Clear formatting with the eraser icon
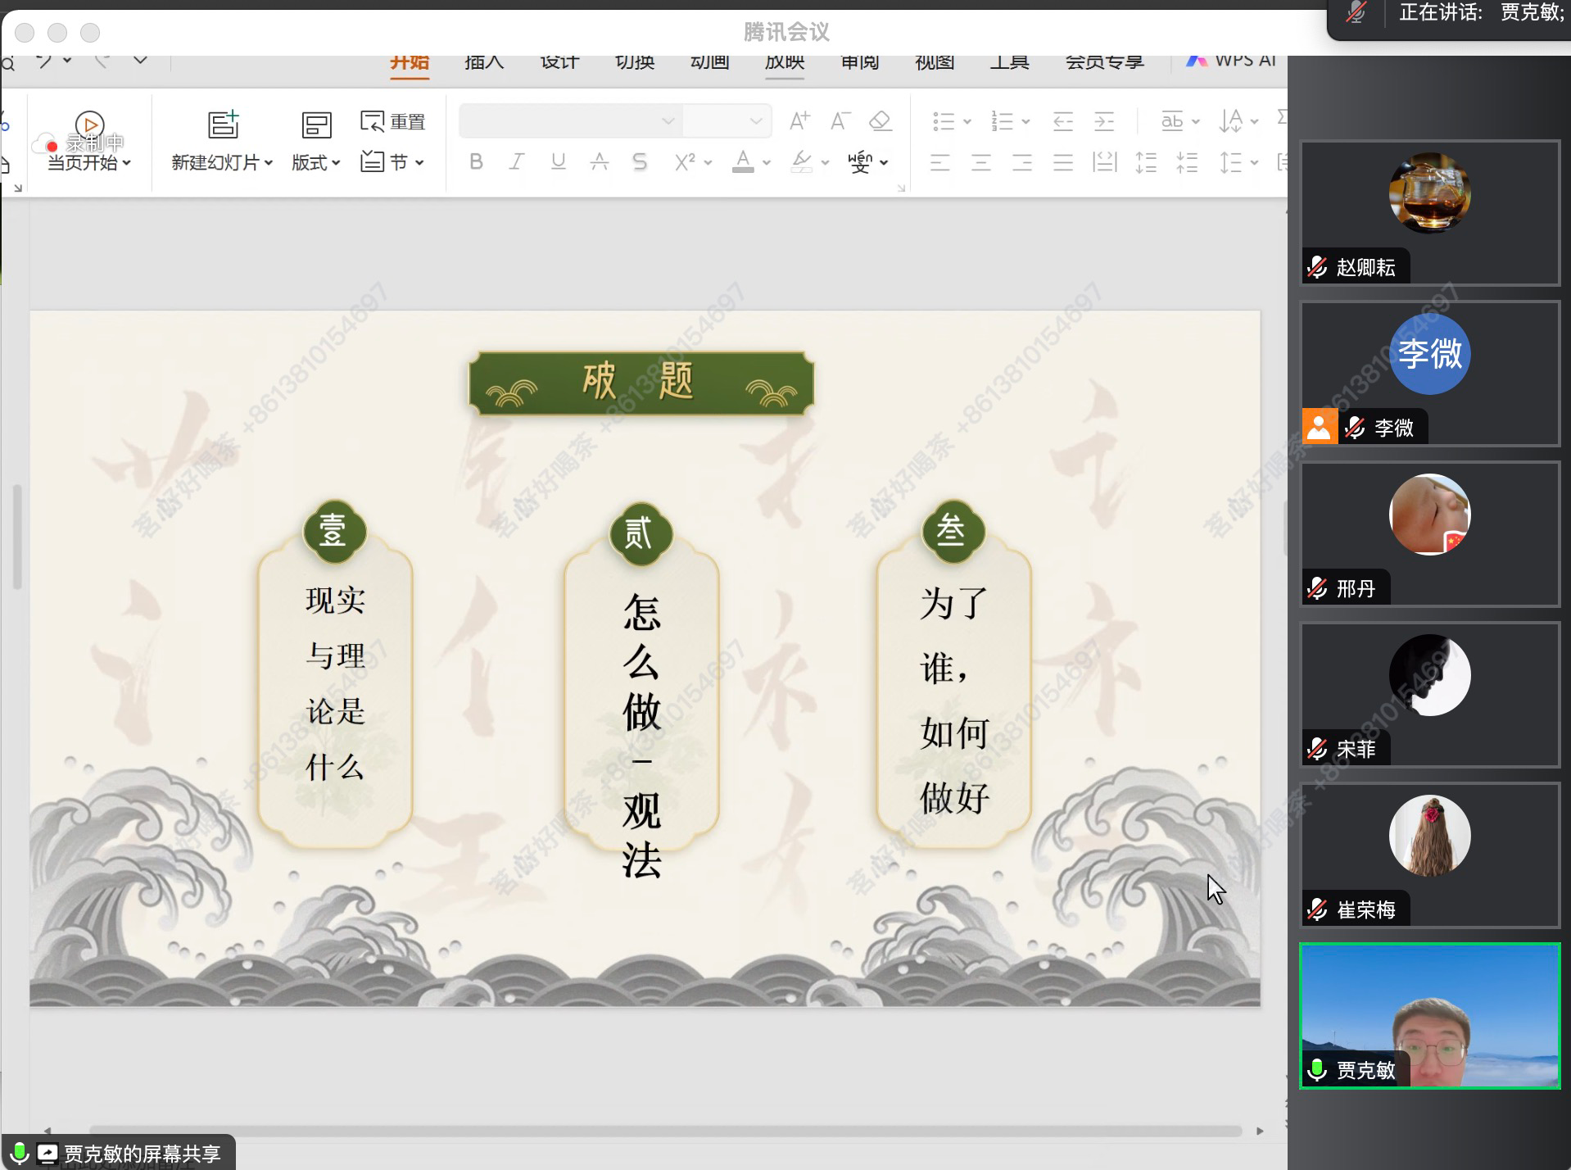This screenshot has width=1571, height=1170. pos(881,121)
